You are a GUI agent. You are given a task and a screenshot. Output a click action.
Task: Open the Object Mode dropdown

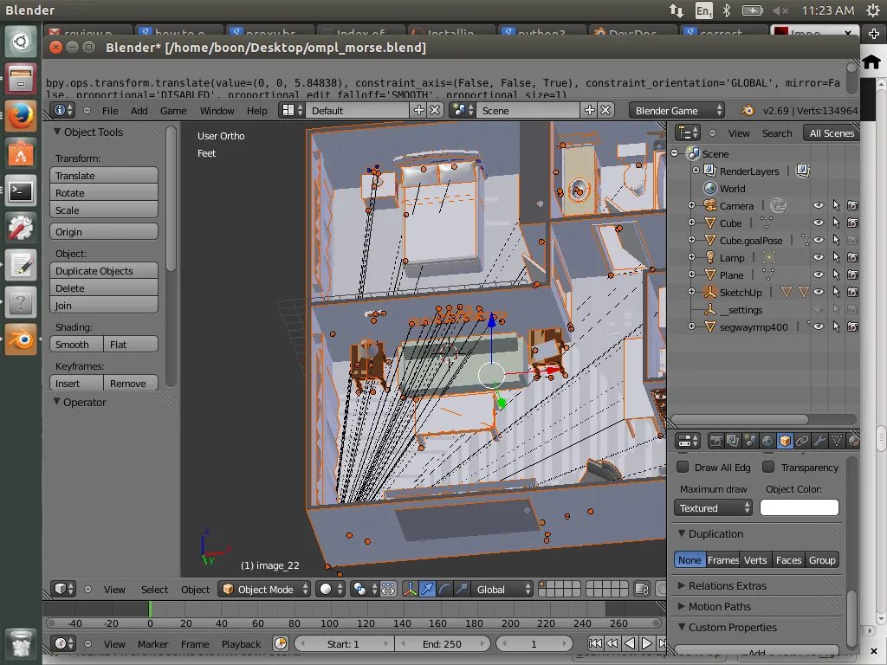tap(265, 589)
